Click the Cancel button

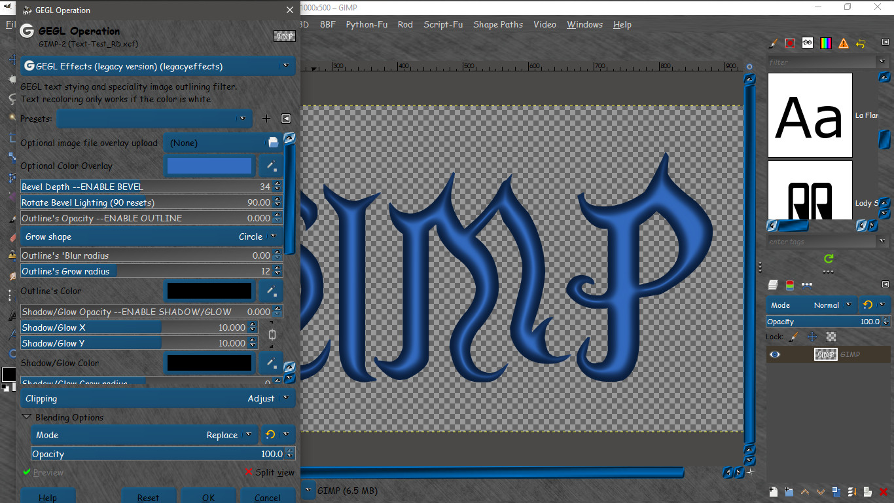[267, 496]
